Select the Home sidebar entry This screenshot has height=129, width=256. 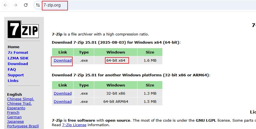click(x=13, y=47)
